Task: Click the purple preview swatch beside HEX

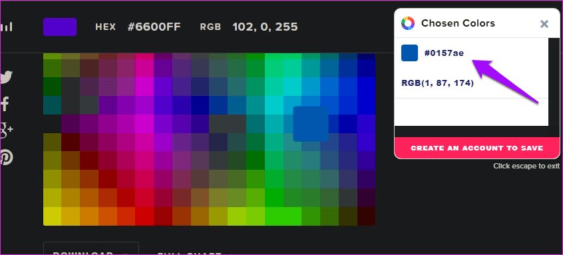Action: pos(60,27)
